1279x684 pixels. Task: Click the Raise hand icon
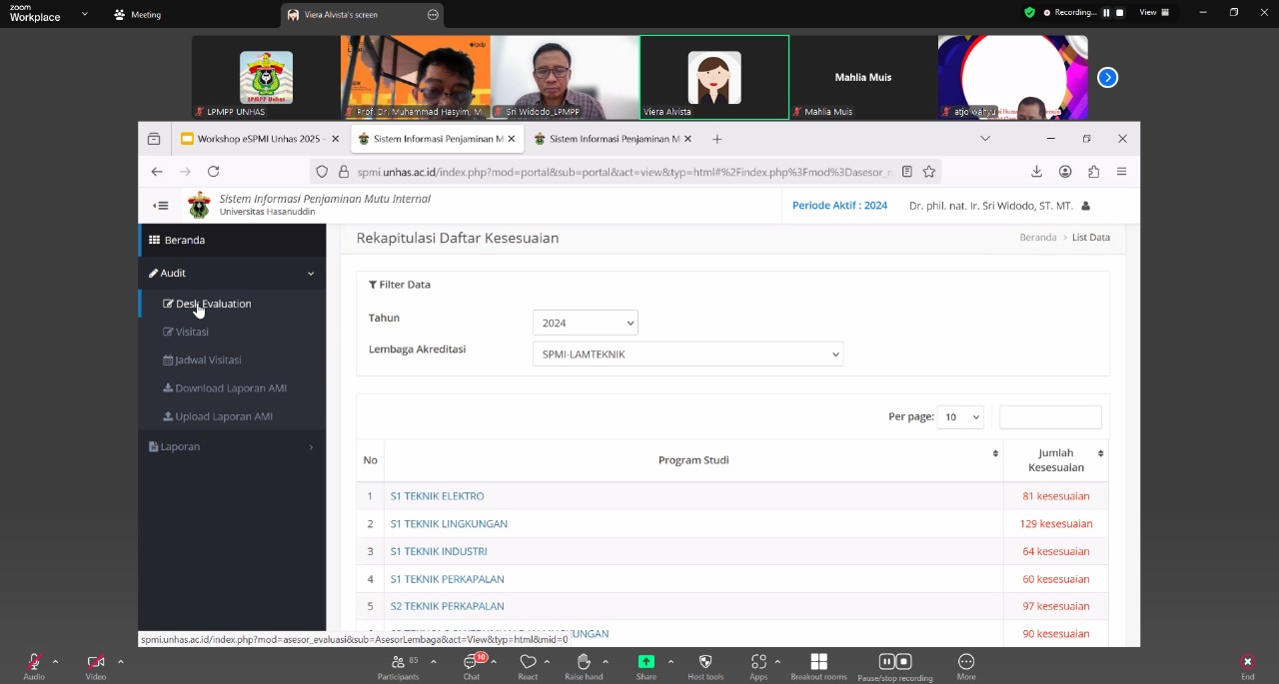tap(584, 662)
